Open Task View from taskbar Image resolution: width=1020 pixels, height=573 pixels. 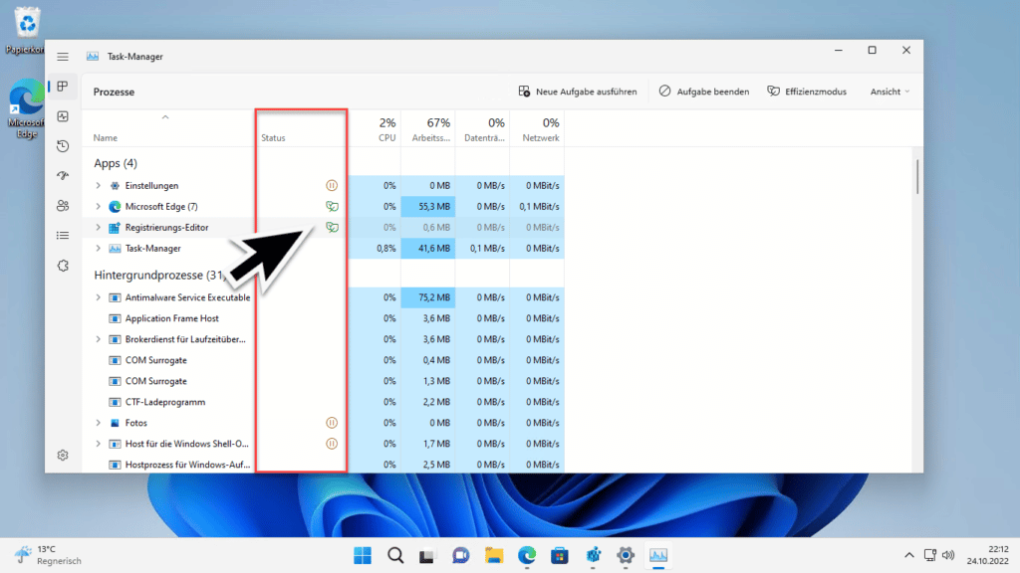tap(426, 555)
